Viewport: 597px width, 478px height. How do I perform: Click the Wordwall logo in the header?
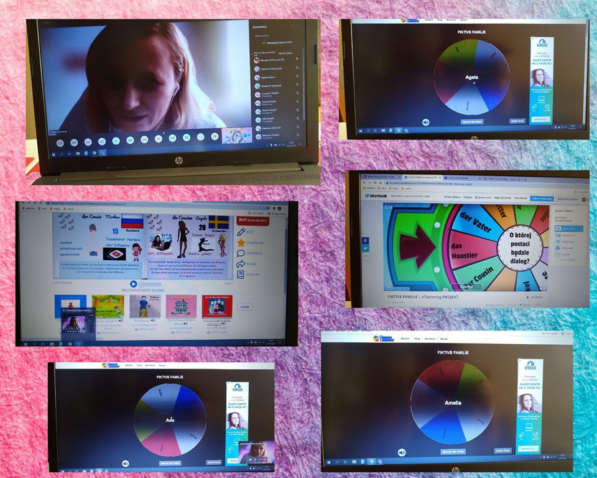377,195
